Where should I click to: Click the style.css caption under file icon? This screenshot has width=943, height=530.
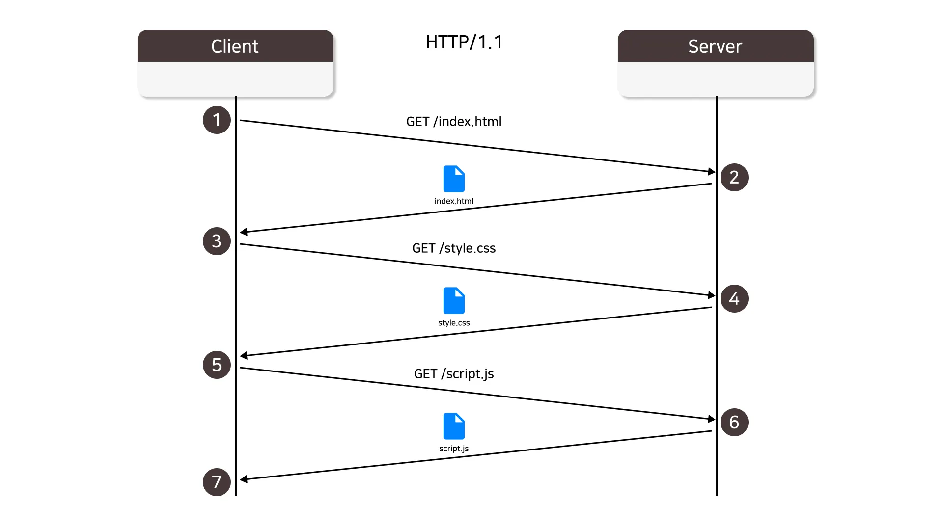click(454, 323)
